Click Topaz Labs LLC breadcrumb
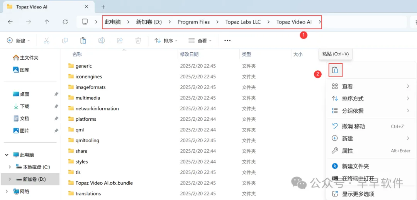This screenshot has height=200, width=417. (x=243, y=22)
